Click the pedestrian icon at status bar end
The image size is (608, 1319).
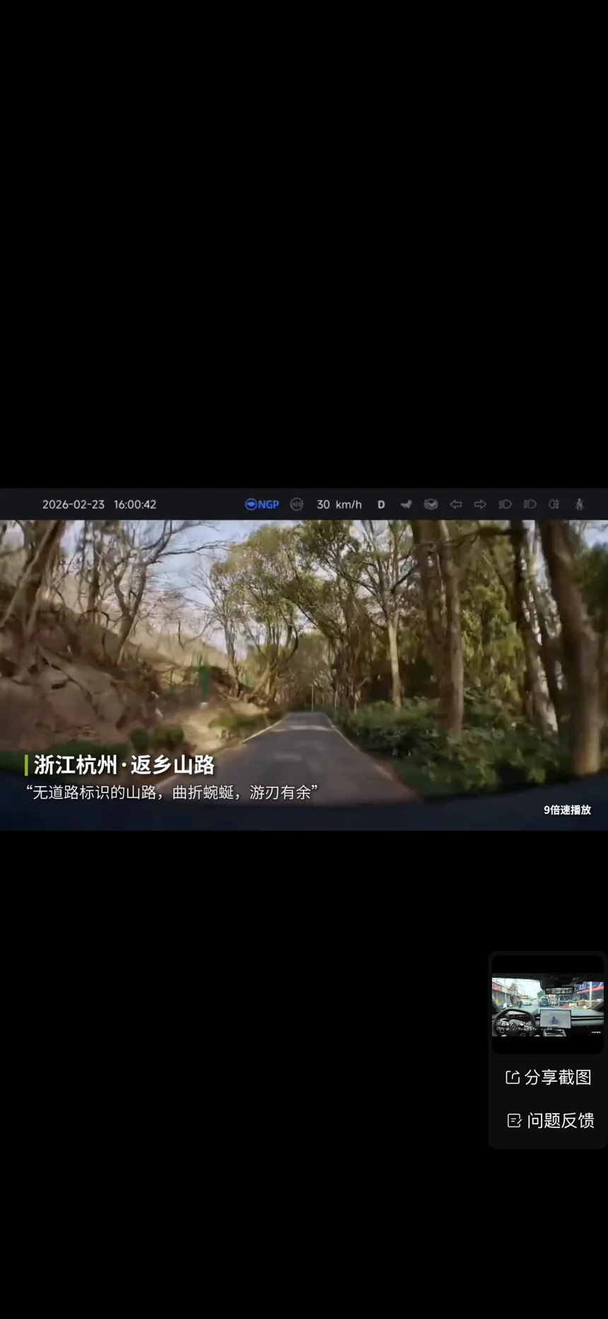click(580, 505)
